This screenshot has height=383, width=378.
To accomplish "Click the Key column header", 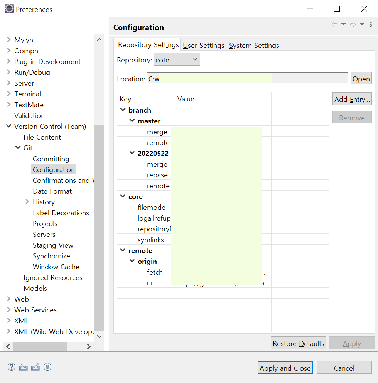I will click(x=146, y=99).
